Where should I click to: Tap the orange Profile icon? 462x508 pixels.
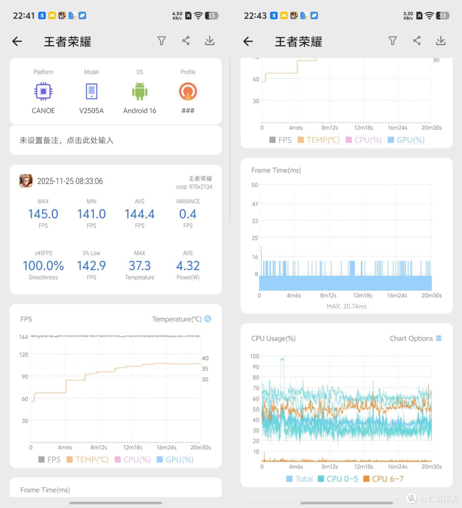pyautogui.click(x=188, y=91)
